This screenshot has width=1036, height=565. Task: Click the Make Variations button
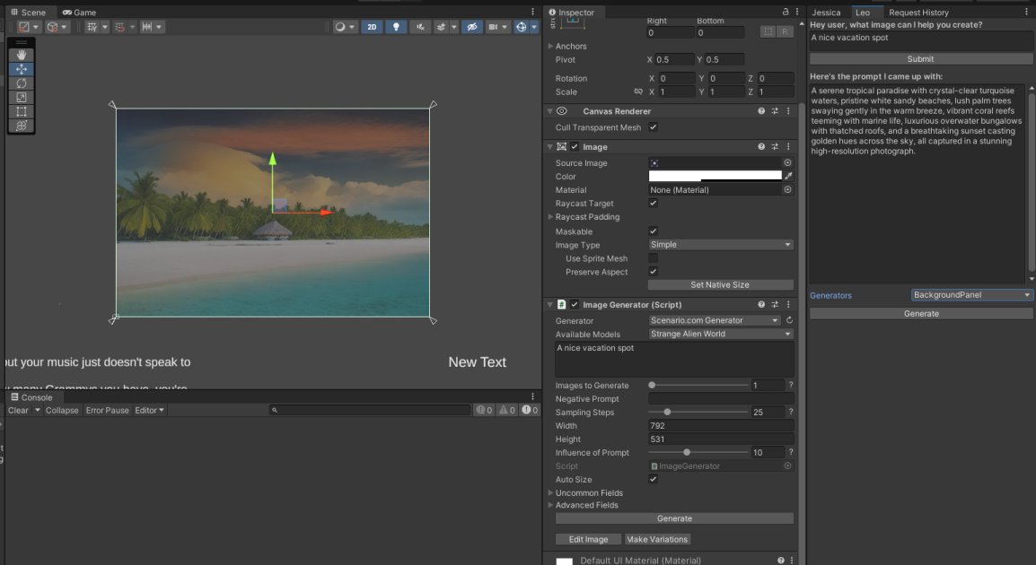(657, 539)
